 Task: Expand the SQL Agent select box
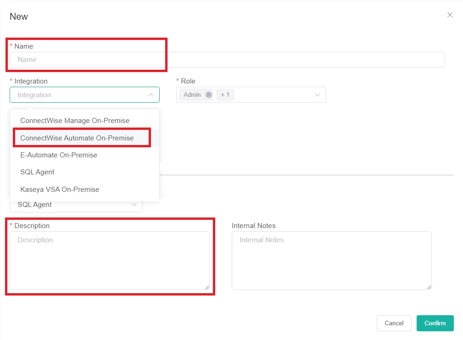click(76, 205)
